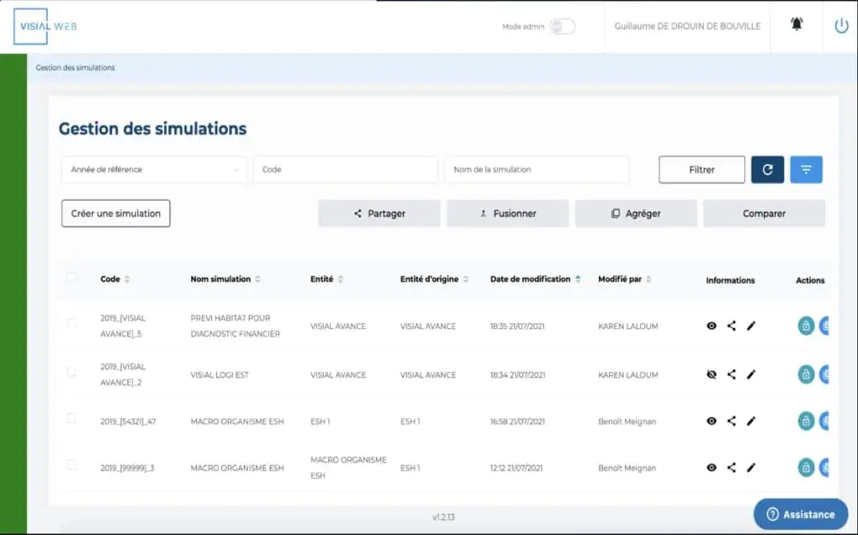The image size is (858, 535).
Task: Toggle eye visibility for PREVI HABITAT row
Action: click(711, 326)
